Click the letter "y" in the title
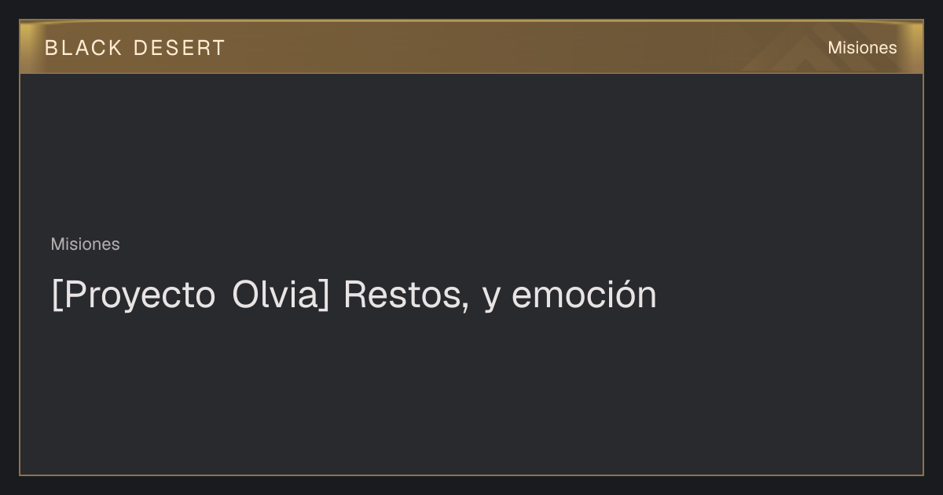Screen dimensions: 943x495 point(491,299)
